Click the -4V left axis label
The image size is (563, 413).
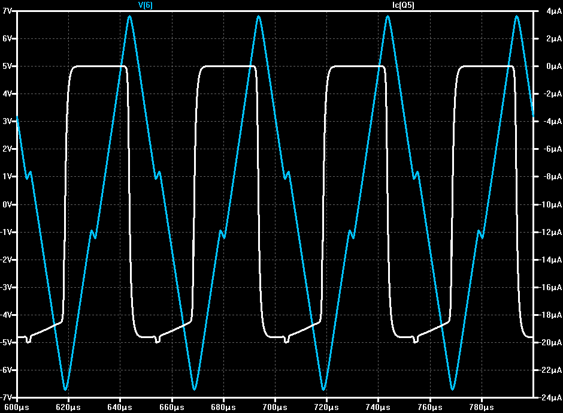(x=6, y=315)
